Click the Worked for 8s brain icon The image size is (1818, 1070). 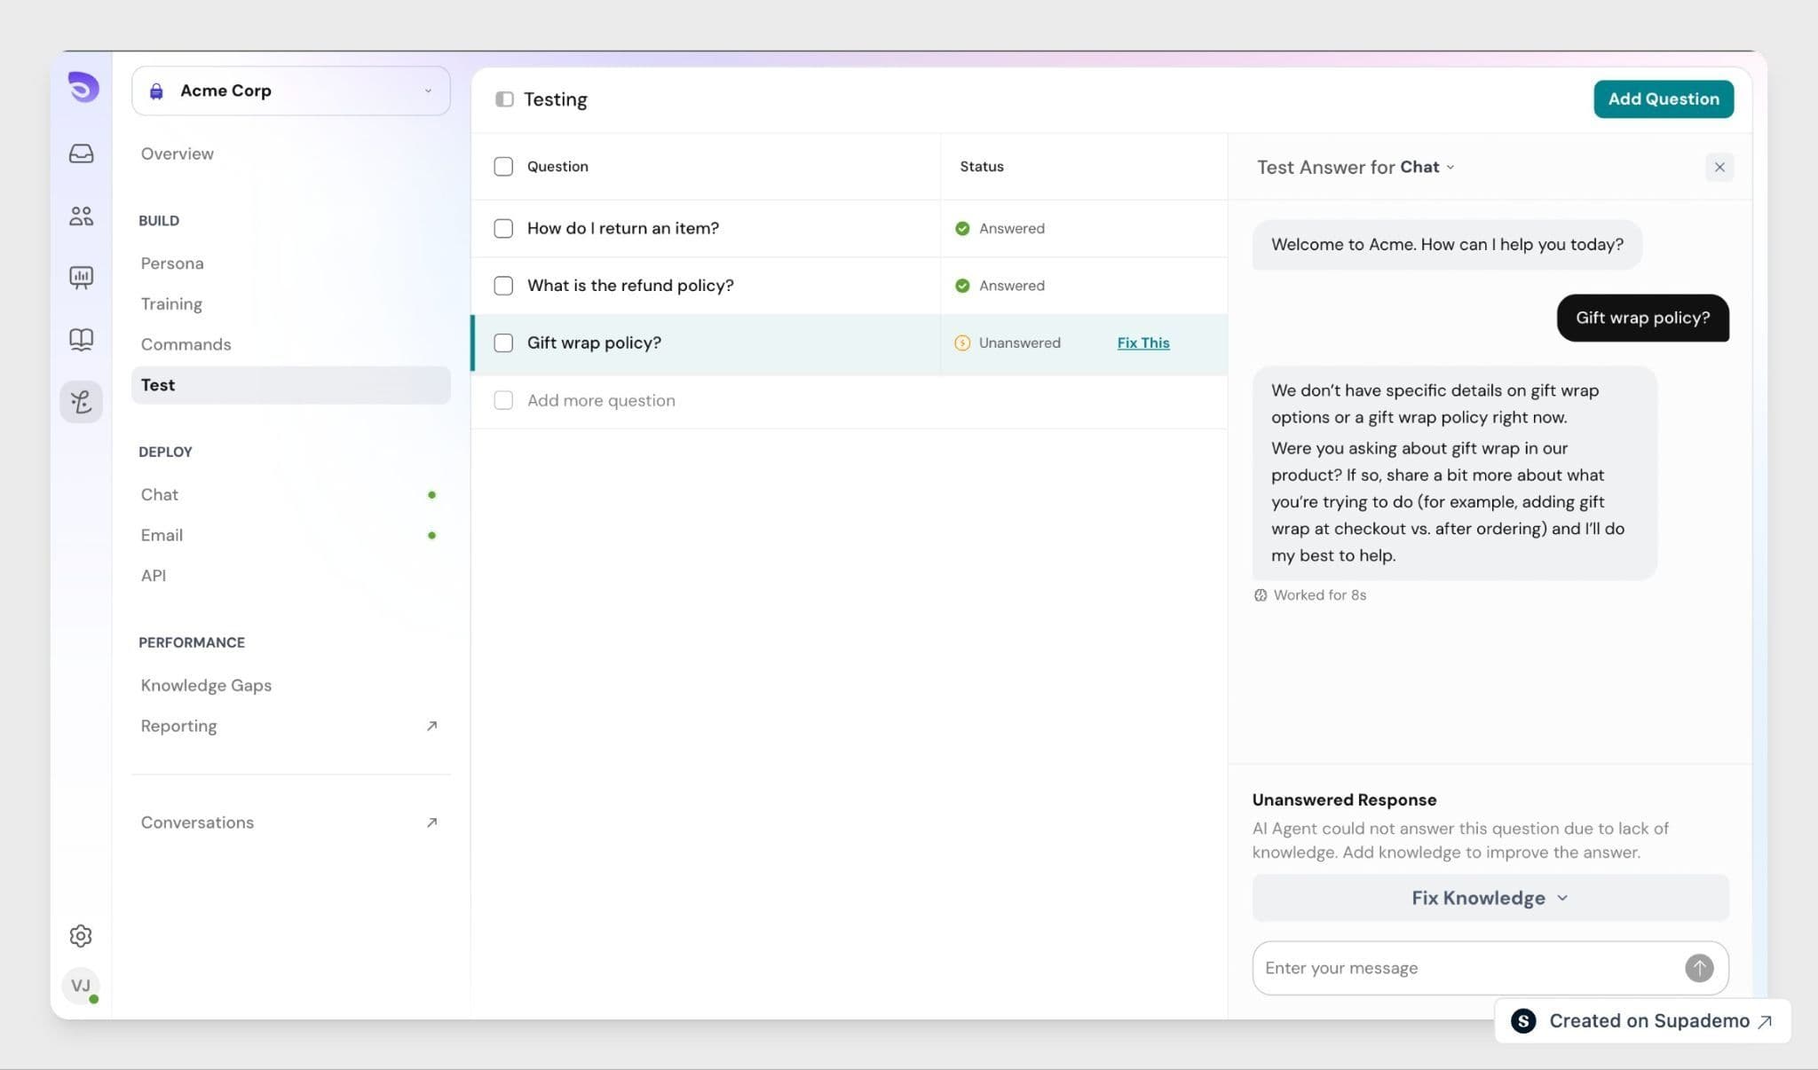(1261, 595)
